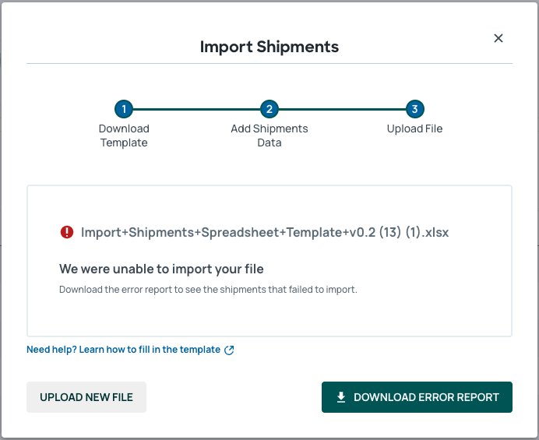The height and width of the screenshot is (440, 539).
Task: Click the progress line between steps 2 and 3
Action: click(x=342, y=109)
